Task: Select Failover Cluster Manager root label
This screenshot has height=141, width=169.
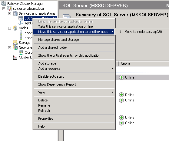Action: tap(25, 4)
